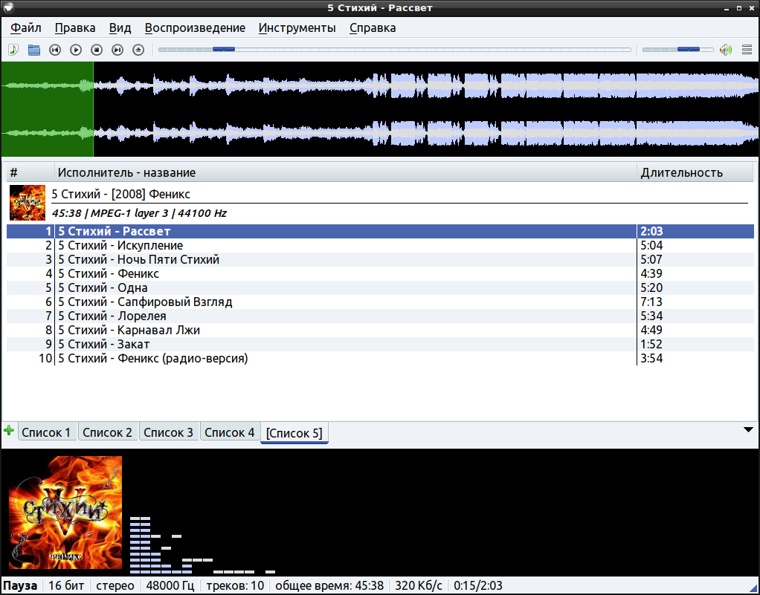This screenshot has height=595, width=760.
Task: Open the Инструменты menu
Action: pyautogui.click(x=297, y=28)
